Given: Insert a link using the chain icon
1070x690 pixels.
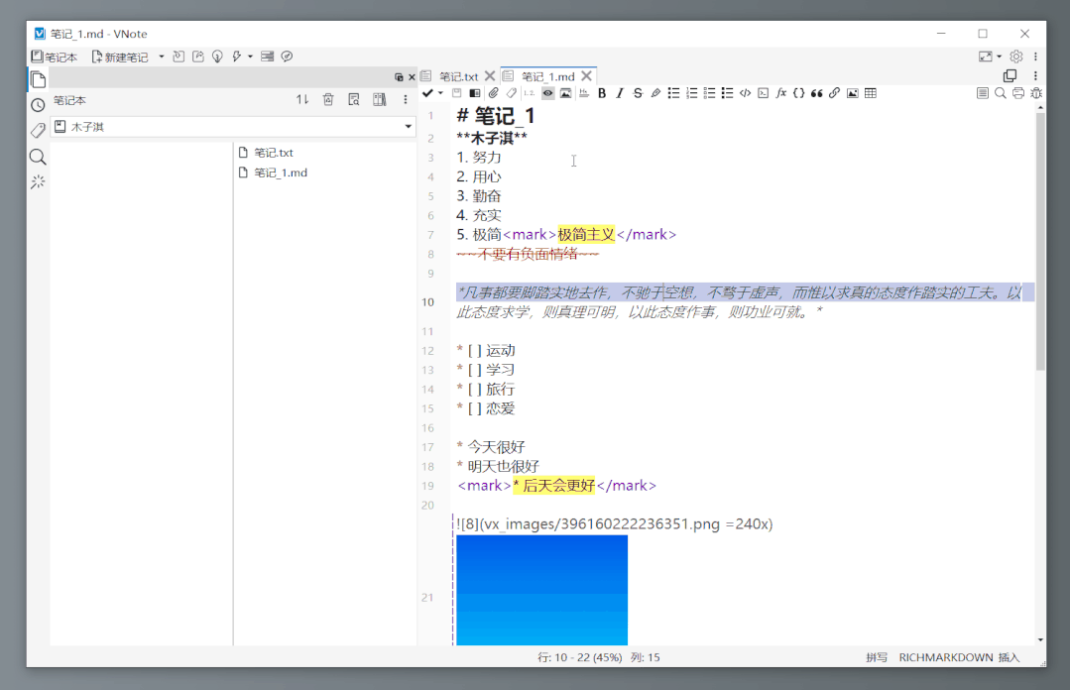Looking at the screenshot, I should (x=835, y=93).
